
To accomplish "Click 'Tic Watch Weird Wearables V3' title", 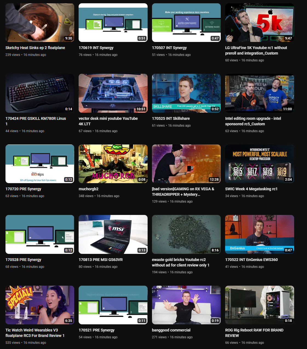I will point(35,333).
